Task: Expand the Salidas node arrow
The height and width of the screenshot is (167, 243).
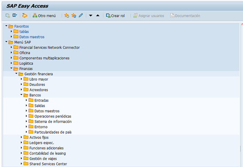Action: point(26,105)
